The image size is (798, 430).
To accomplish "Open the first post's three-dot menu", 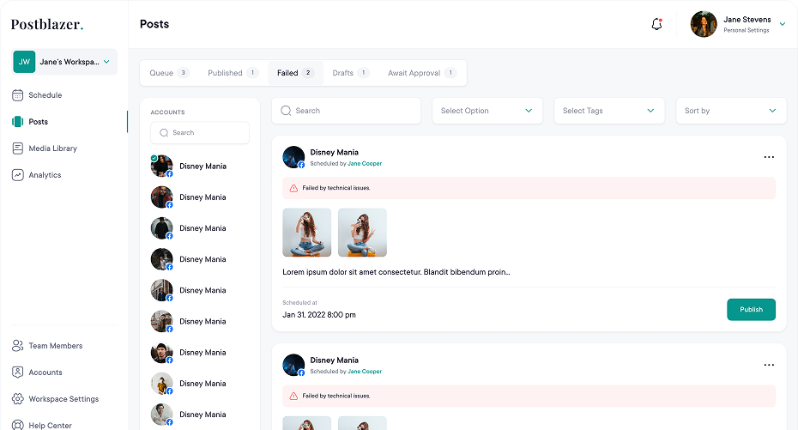I will 769,157.
